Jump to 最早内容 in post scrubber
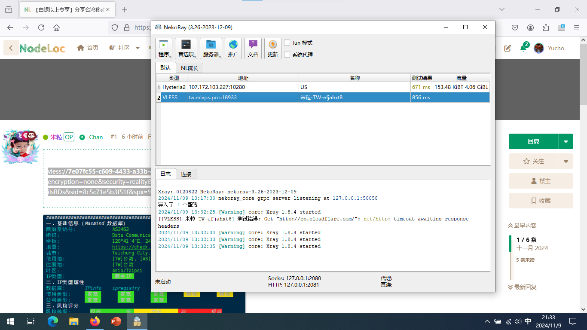Screen dimensions: 587x330 (x=522, y=226)
